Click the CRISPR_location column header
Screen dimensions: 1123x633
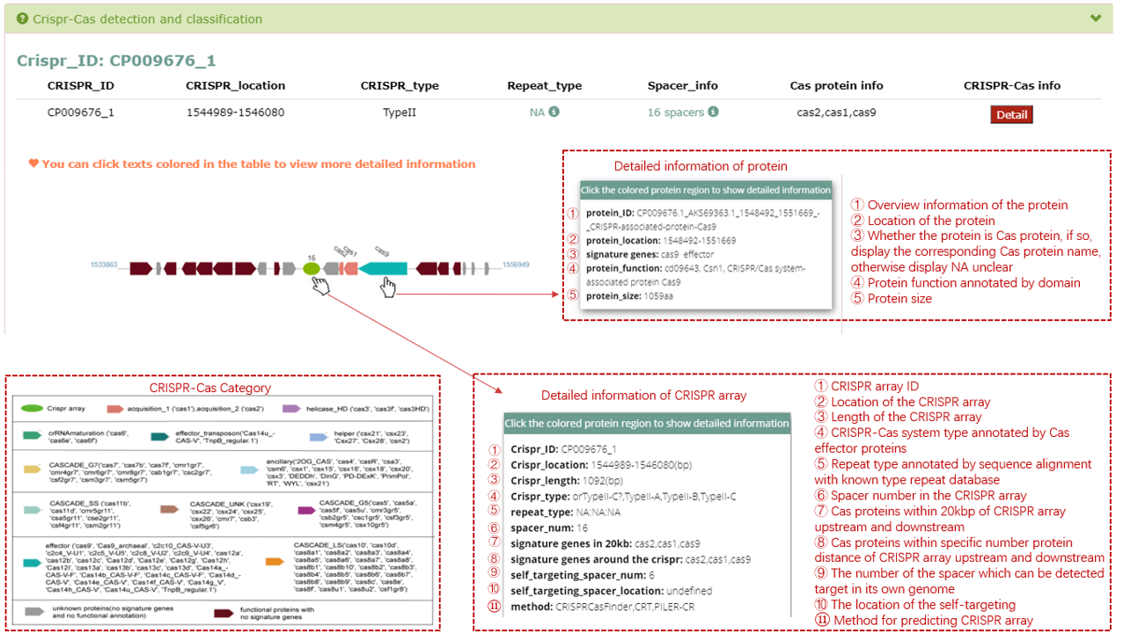235,85
